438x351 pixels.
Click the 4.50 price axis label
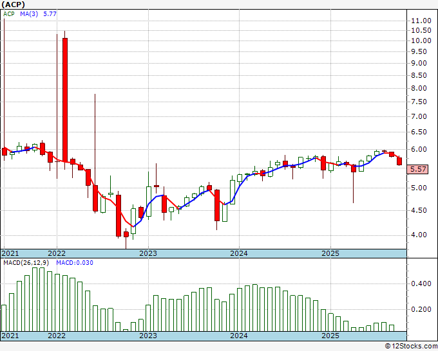419,210
